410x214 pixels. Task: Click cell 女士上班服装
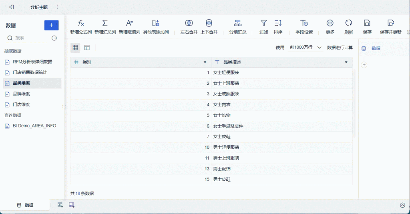[281, 83]
